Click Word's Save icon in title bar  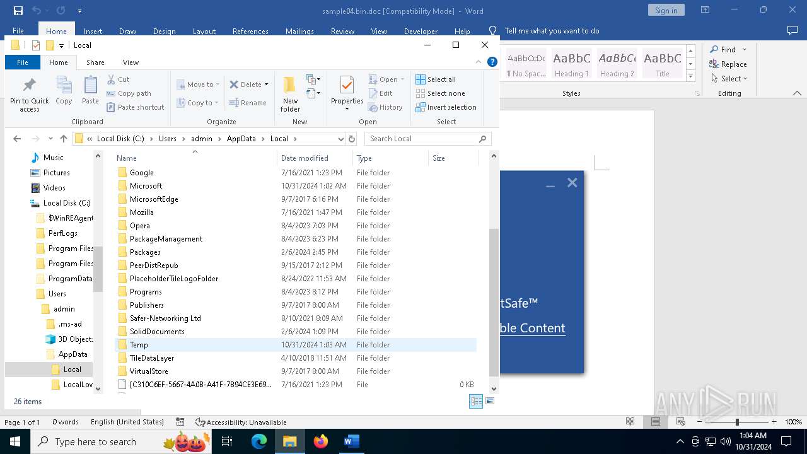tap(18, 11)
